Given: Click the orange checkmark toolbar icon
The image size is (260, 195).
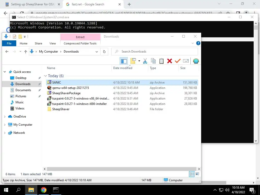Looking at the screenshot, I should 177,61.
